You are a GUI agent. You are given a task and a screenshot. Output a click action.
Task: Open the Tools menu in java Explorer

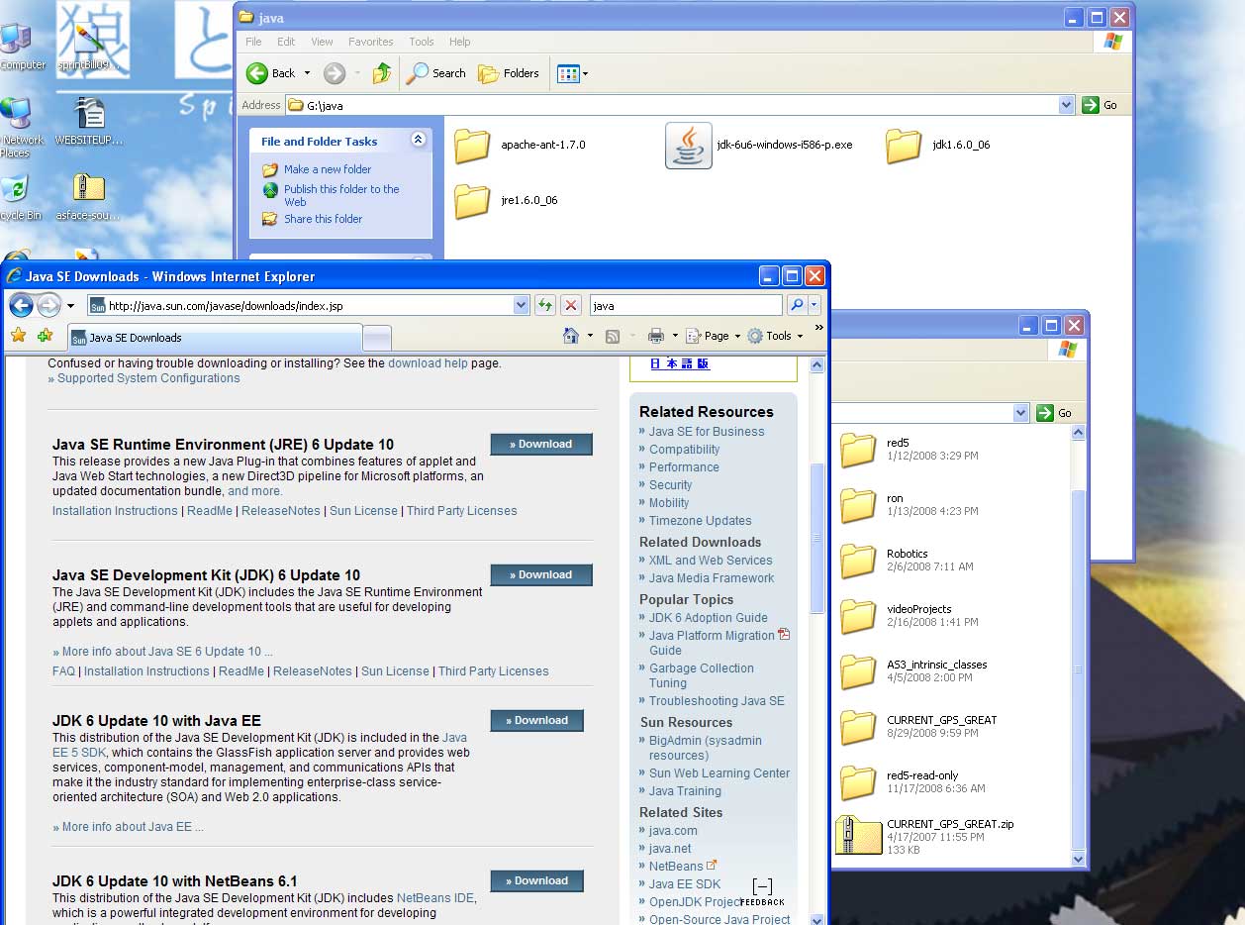point(422,42)
